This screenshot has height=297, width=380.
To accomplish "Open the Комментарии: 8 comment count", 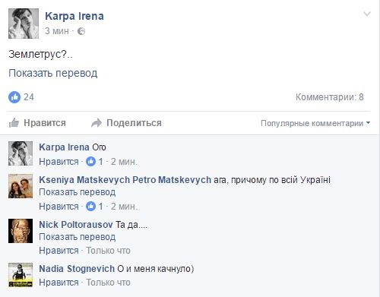I will pos(330,97).
